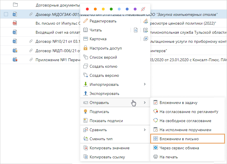Viewport: 227px width, 164px height.
Task: Select the red color marker
Action: pos(87,9)
